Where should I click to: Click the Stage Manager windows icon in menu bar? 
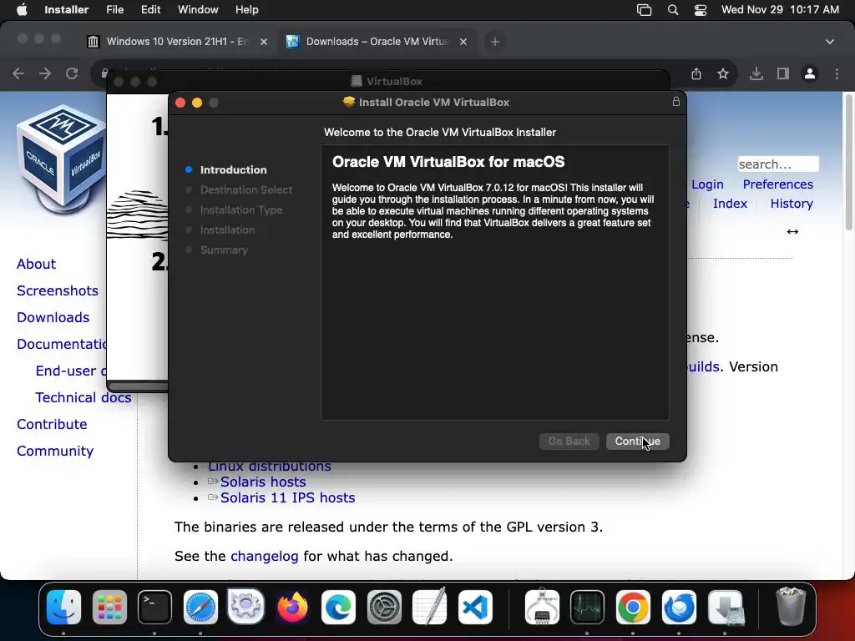(644, 10)
